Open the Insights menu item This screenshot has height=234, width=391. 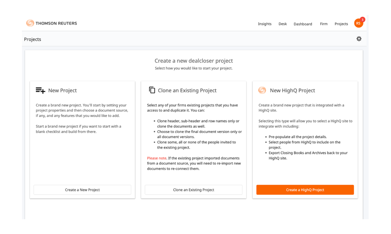pos(265,24)
